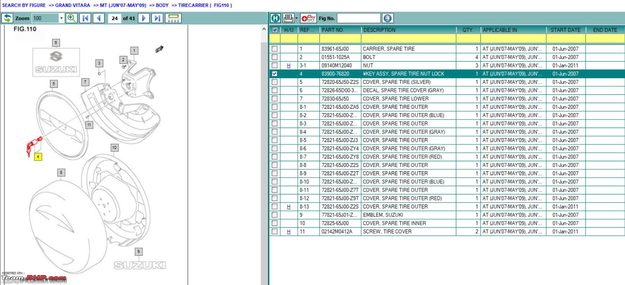Select part number 72825-65J00 cell
Viewport: 625px width, 285px height.
(340, 223)
